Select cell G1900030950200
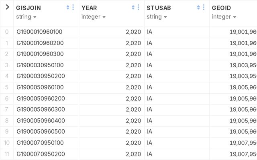The width and height of the screenshot is (257, 160). (39, 76)
